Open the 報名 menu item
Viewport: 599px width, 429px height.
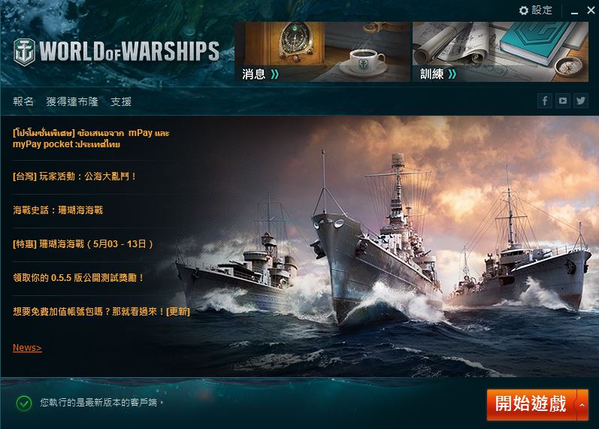[x=23, y=101]
